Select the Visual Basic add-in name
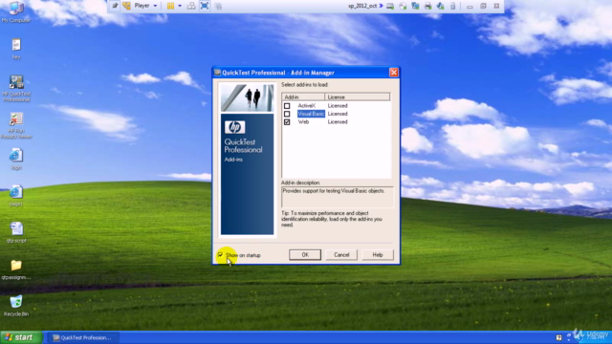 pos(311,114)
